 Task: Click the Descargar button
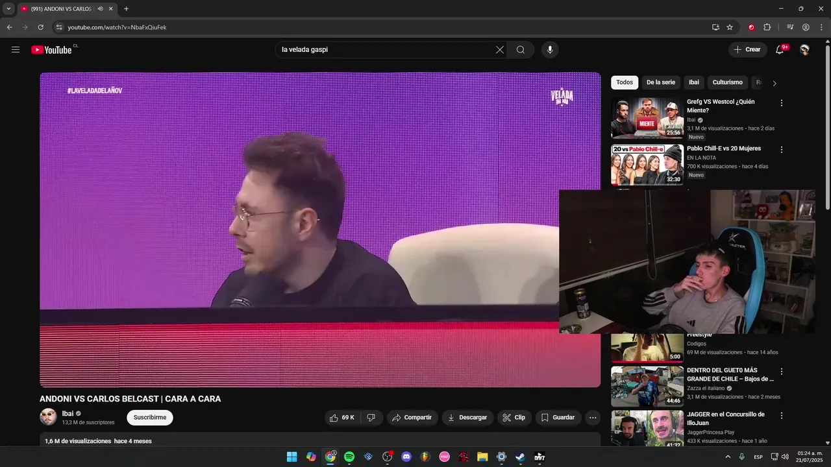pos(467,418)
